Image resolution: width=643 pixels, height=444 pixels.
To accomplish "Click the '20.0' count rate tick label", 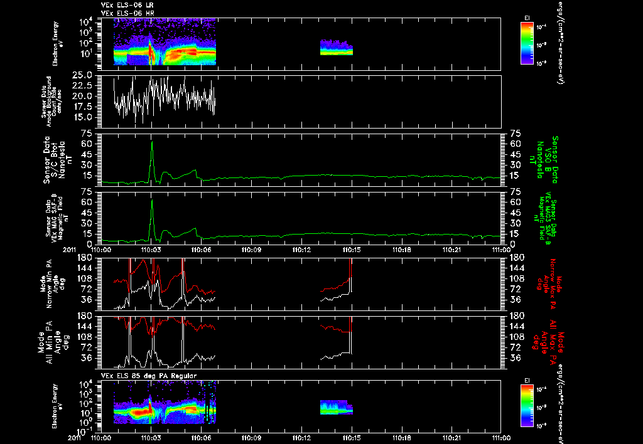I will coord(82,96).
